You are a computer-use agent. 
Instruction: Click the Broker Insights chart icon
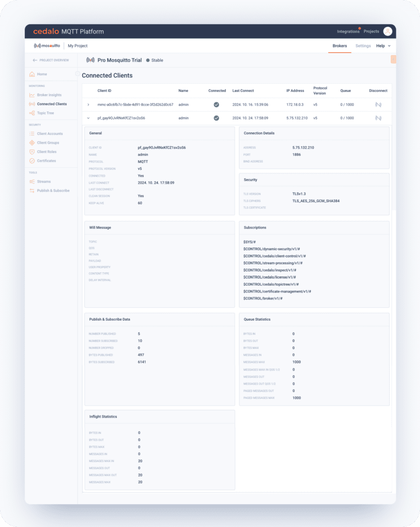pyautogui.click(x=32, y=95)
